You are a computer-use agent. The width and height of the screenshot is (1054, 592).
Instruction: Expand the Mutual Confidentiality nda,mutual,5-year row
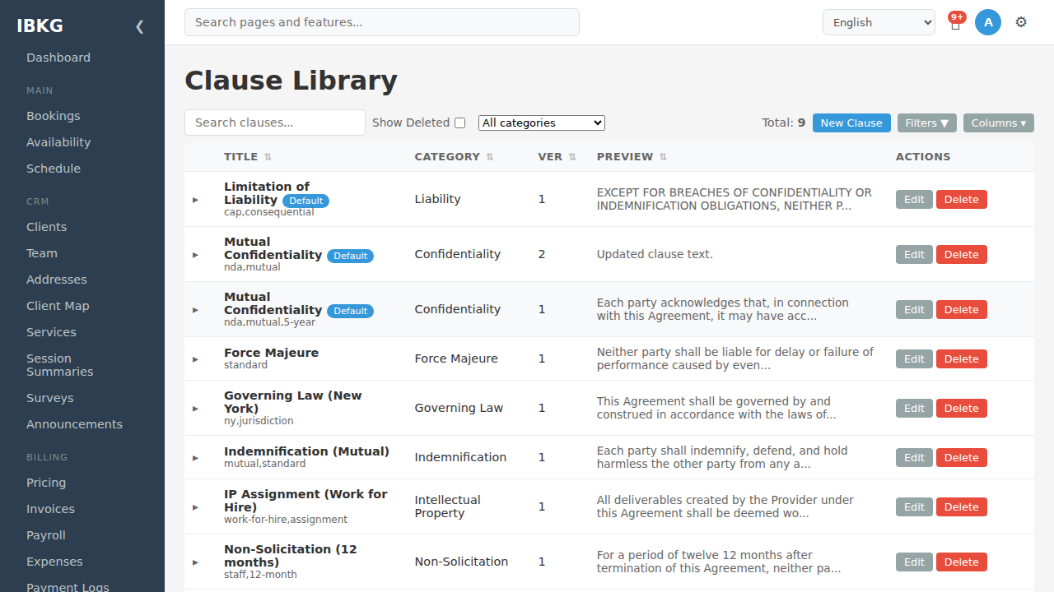pyautogui.click(x=196, y=310)
